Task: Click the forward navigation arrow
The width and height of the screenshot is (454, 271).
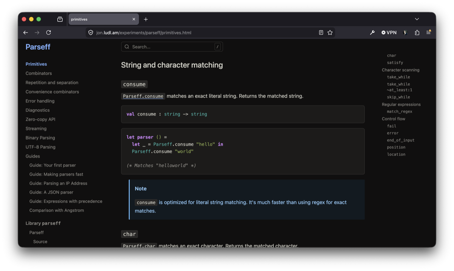Action: [x=37, y=32]
